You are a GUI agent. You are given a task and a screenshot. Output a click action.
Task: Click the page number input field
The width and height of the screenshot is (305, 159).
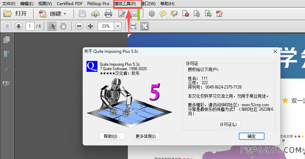(30, 26)
